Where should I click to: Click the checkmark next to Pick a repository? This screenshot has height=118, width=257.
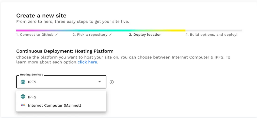[110, 34]
